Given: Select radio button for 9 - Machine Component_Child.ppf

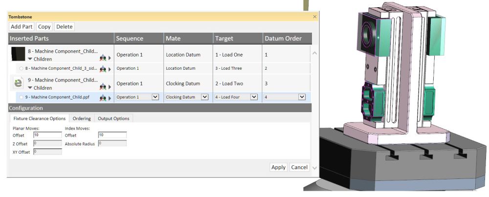Looking at the screenshot, I should tap(22, 98).
